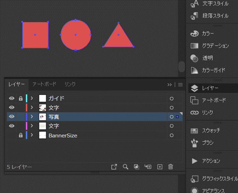Show the hidden BannerSize layer
The height and width of the screenshot is (193, 238).
(x=12, y=135)
